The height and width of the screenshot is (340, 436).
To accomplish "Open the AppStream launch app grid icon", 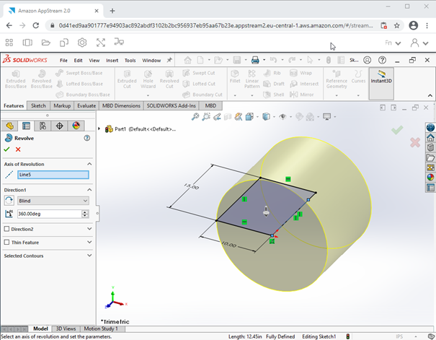I will coord(9,43).
